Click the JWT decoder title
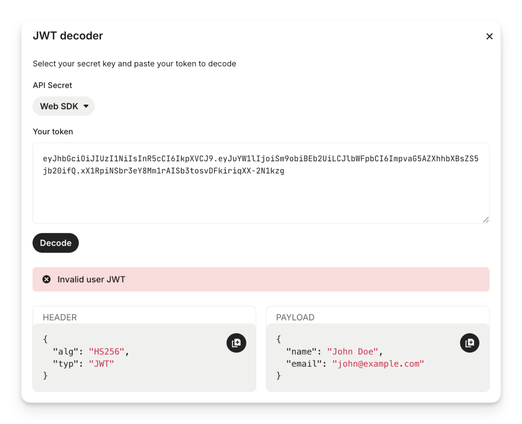This screenshot has width=522, height=424. pyautogui.click(x=68, y=36)
